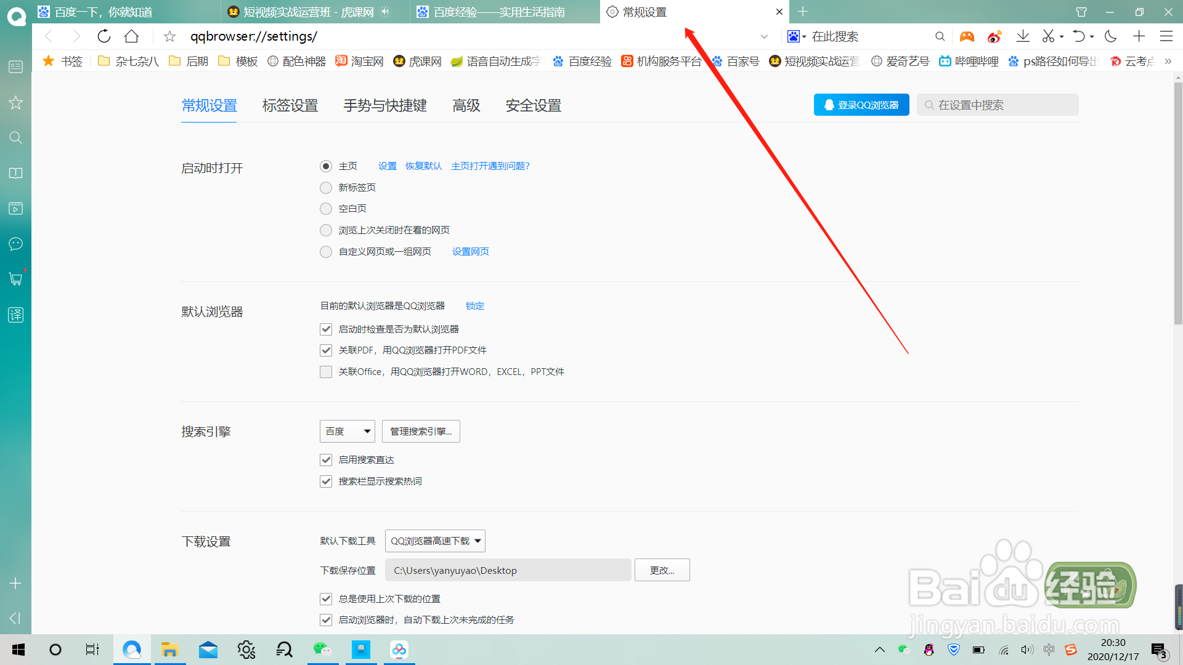Click the refresh page icon

104,36
